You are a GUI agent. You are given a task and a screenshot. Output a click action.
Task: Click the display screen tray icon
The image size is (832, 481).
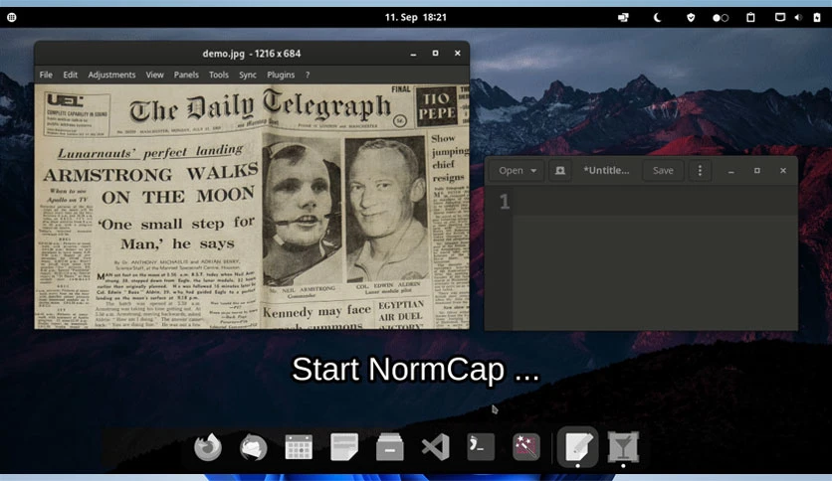[x=780, y=18]
